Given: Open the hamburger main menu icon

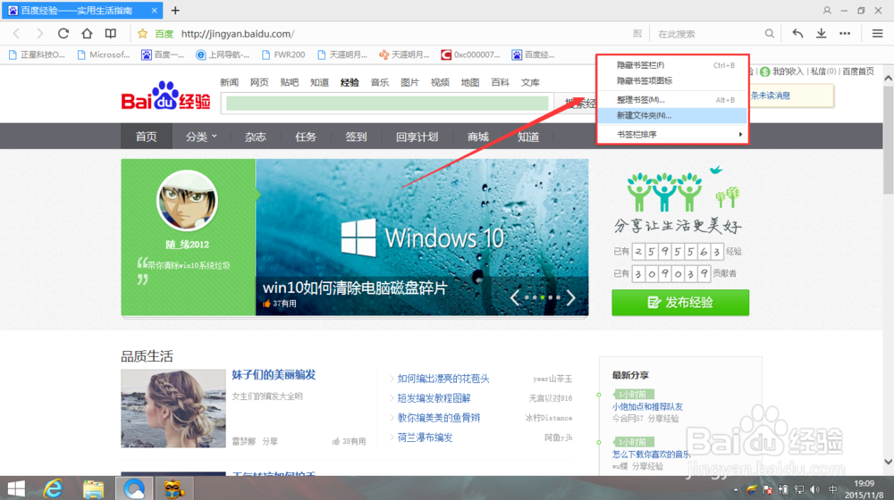Looking at the screenshot, I should click(x=878, y=34).
